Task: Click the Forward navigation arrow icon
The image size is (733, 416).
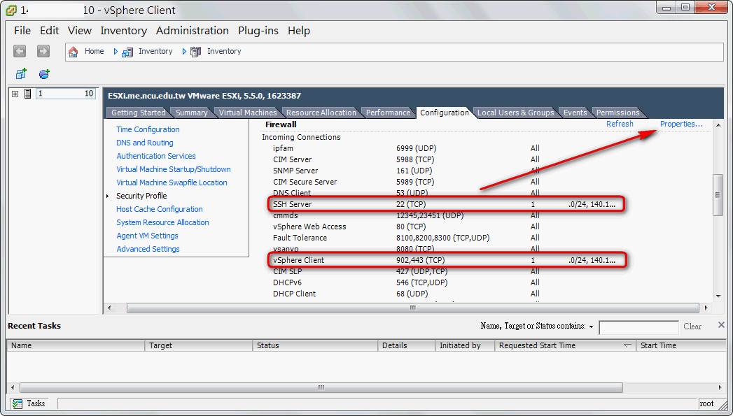Action: (43, 51)
